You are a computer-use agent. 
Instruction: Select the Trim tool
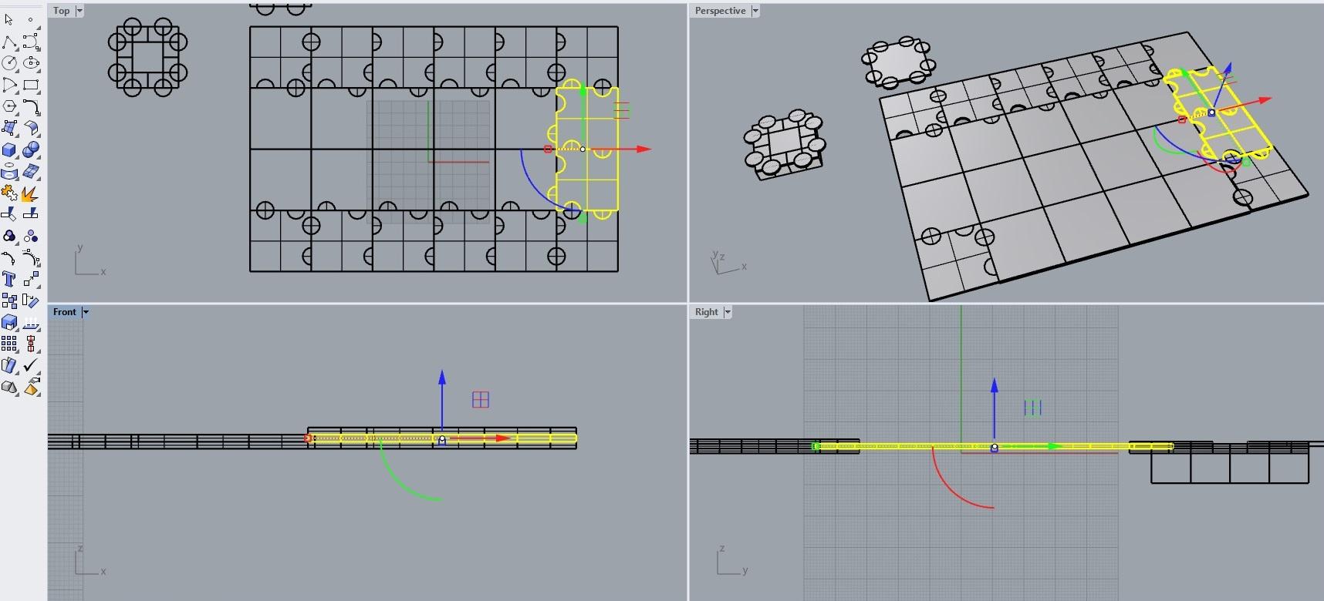tap(9, 214)
